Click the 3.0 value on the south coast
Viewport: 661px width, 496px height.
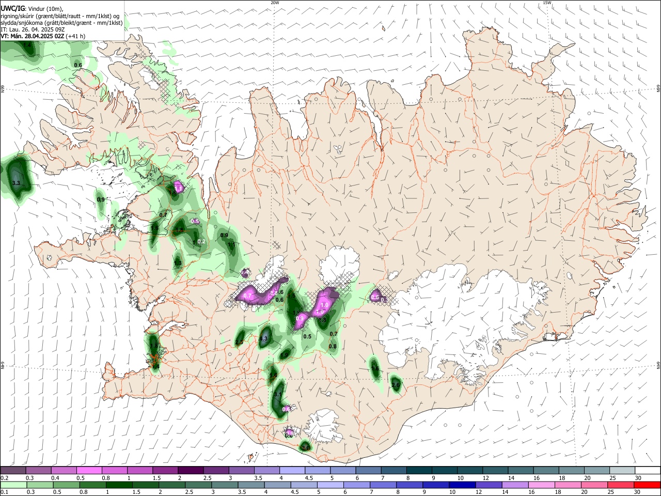[x=306, y=447]
